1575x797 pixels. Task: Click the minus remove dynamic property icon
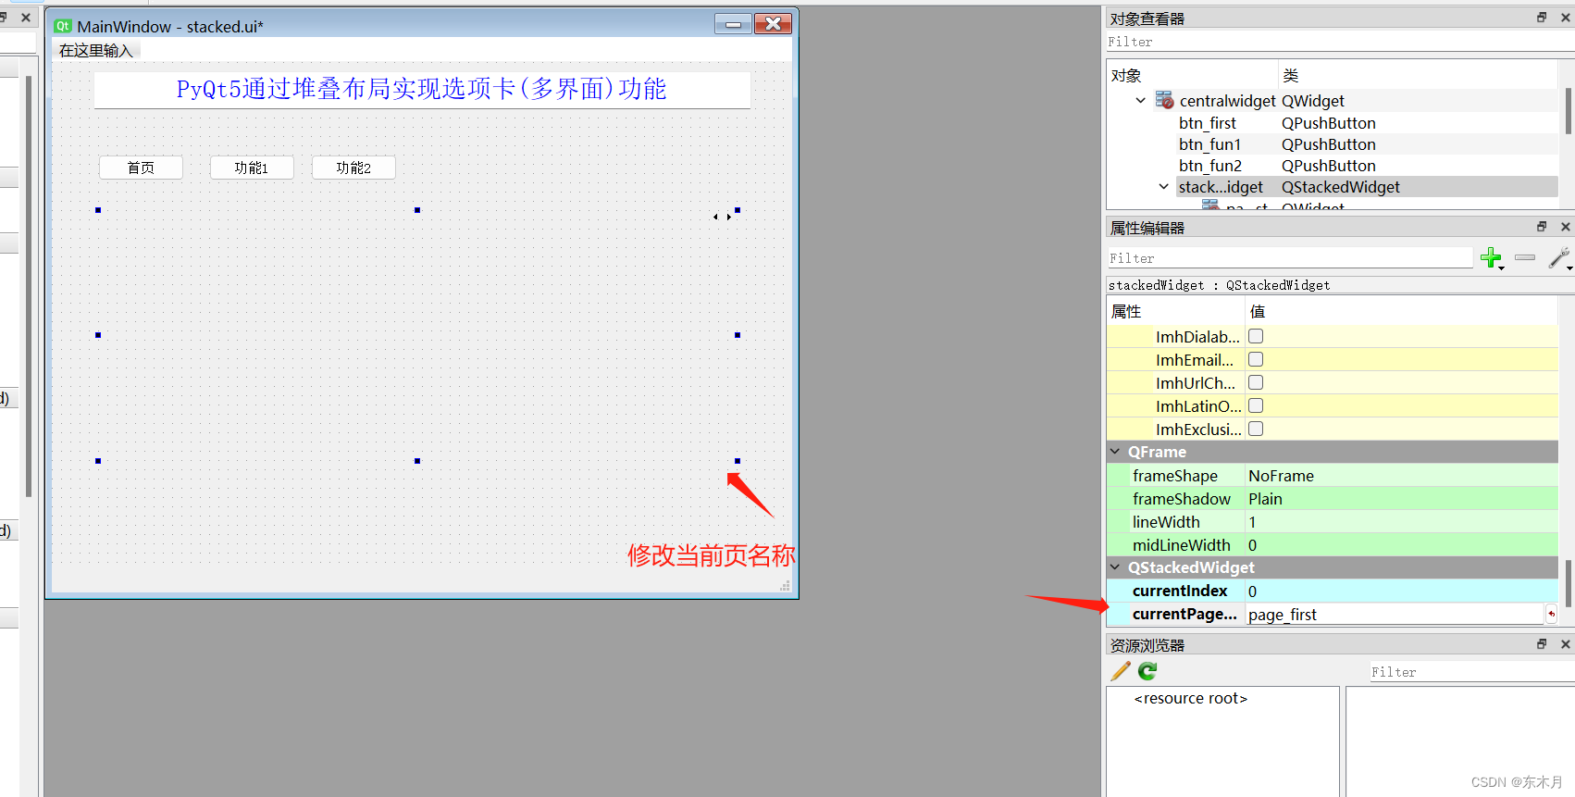[1525, 257]
